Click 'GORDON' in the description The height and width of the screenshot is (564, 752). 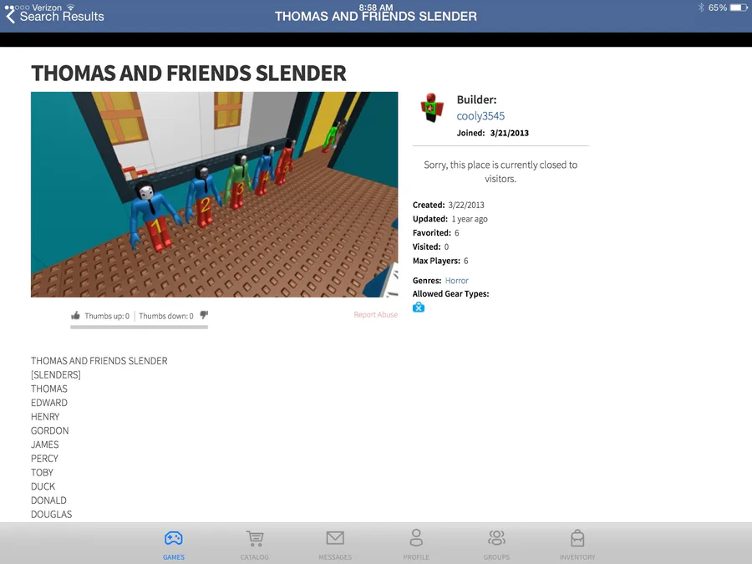pyautogui.click(x=50, y=430)
